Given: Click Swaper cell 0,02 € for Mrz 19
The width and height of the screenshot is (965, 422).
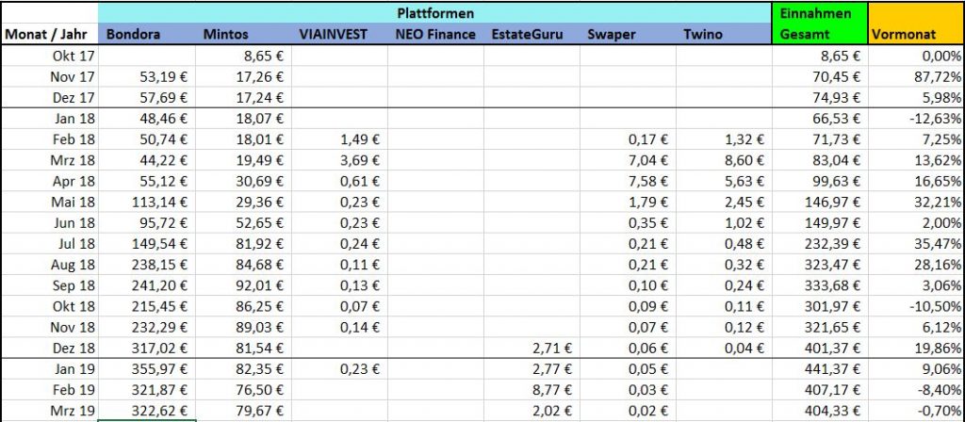Looking at the screenshot, I should 628,411.
